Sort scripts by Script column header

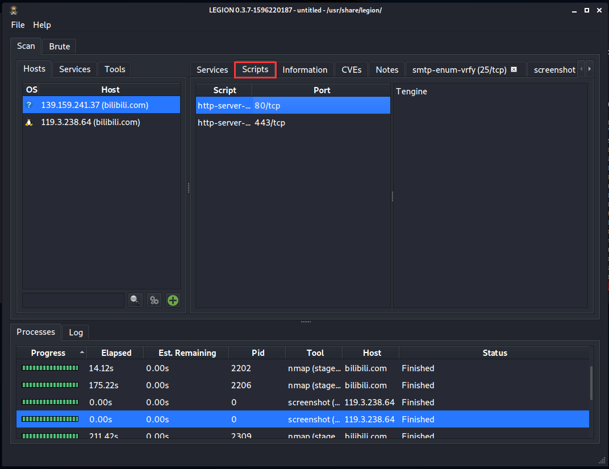click(x=224, y=90)
